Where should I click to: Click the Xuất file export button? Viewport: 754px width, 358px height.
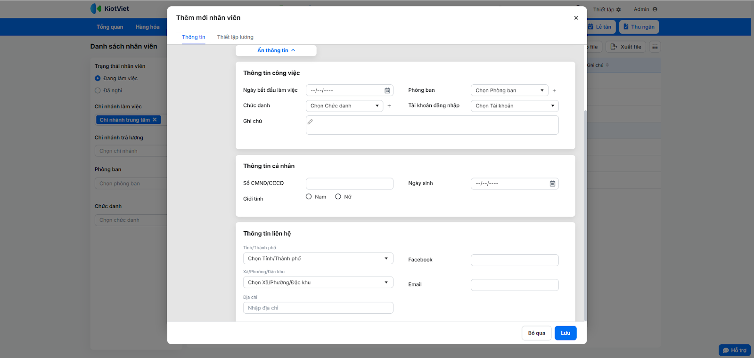626,47
